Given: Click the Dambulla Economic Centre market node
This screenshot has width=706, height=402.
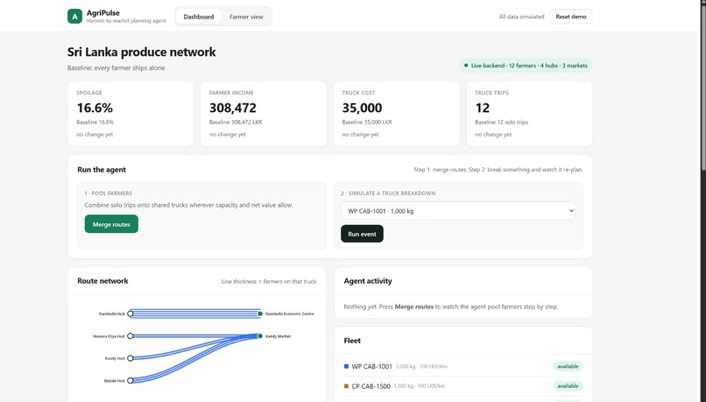Looking at the screenshot, I should pos(260,314).
